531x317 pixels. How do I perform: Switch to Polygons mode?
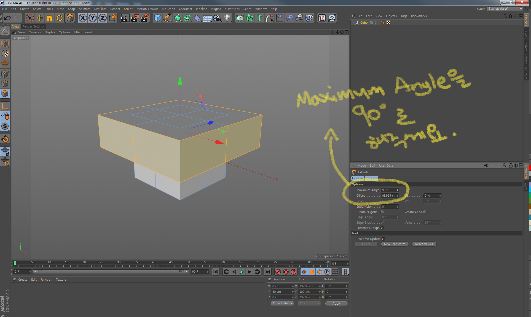point(5,94)
